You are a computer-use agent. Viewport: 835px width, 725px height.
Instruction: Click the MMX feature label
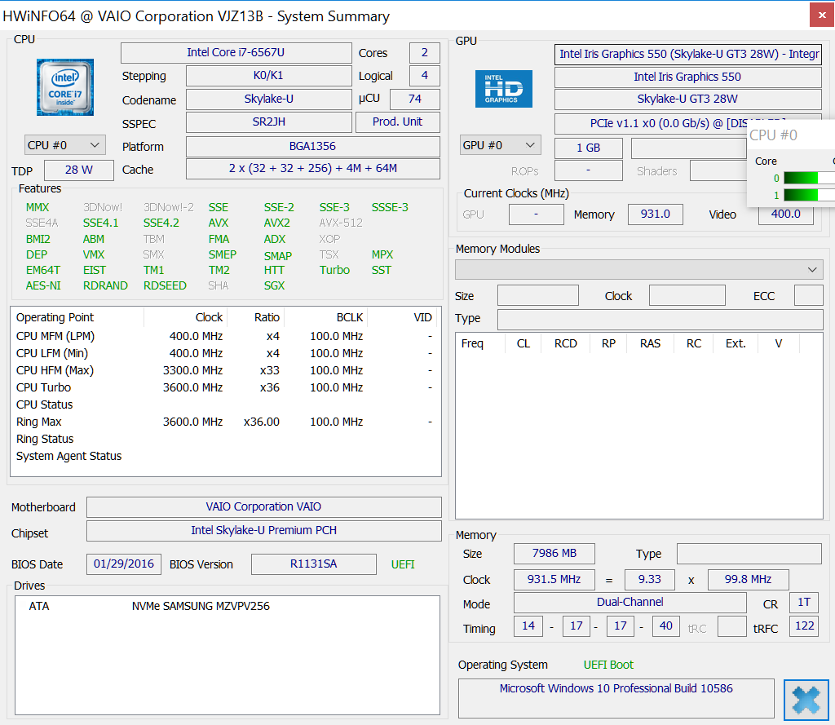38,207
